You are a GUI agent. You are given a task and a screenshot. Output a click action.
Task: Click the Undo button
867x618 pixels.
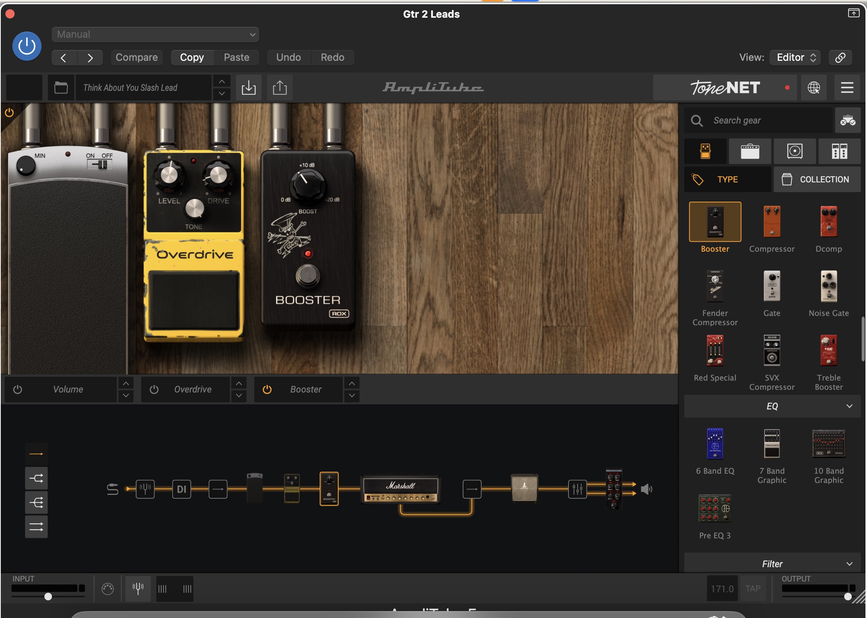coord(288,57)
